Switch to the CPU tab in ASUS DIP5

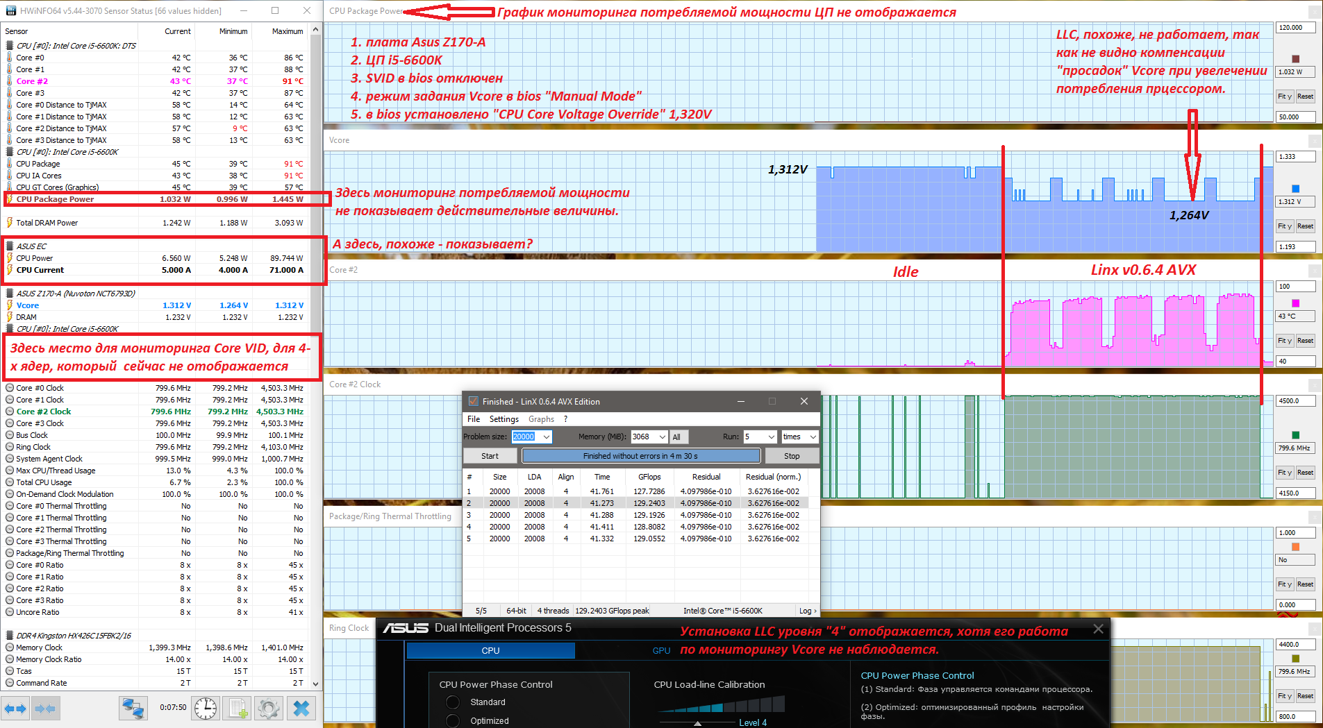(x=490, y=650)
